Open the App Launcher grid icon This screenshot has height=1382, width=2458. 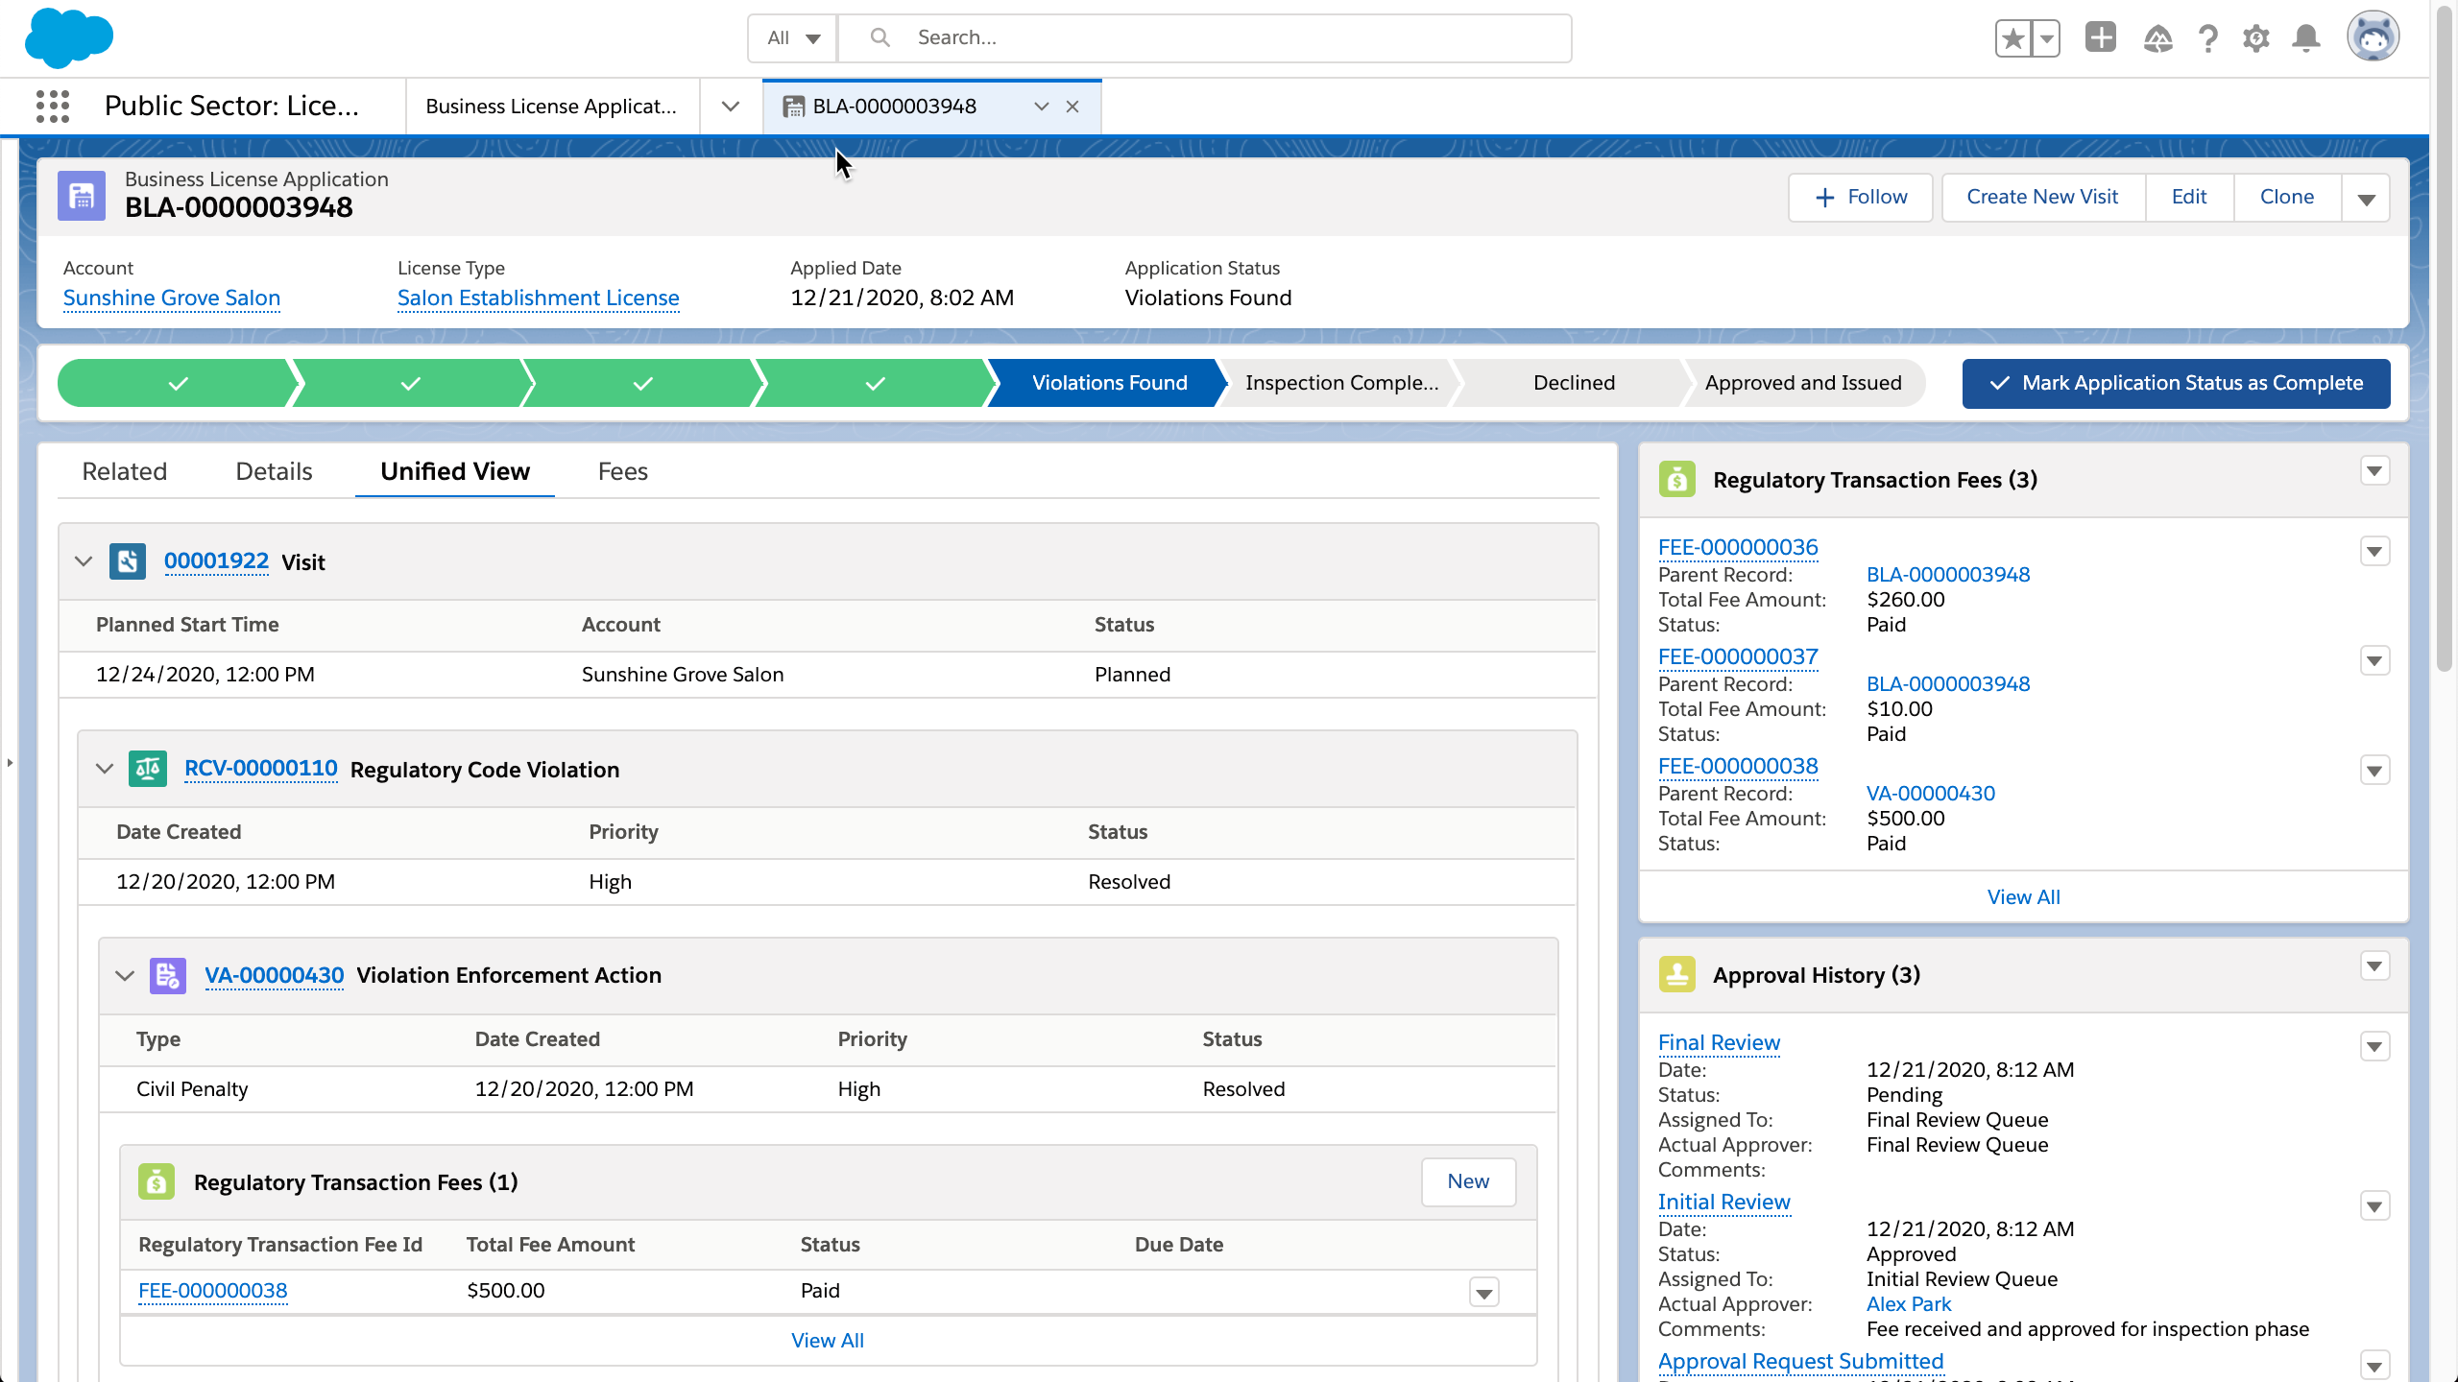tap(53, 107)
